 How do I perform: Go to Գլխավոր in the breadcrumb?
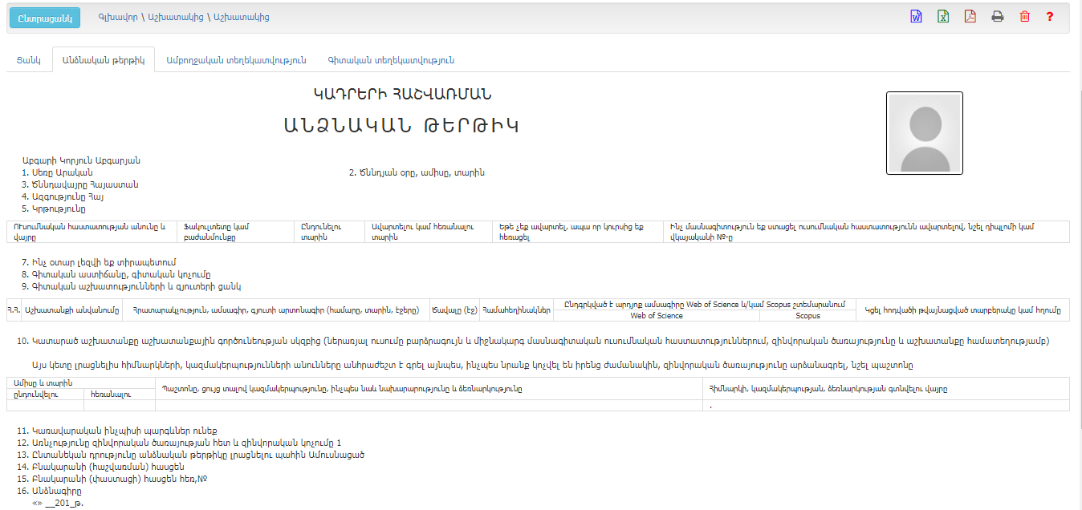point(116,17)
